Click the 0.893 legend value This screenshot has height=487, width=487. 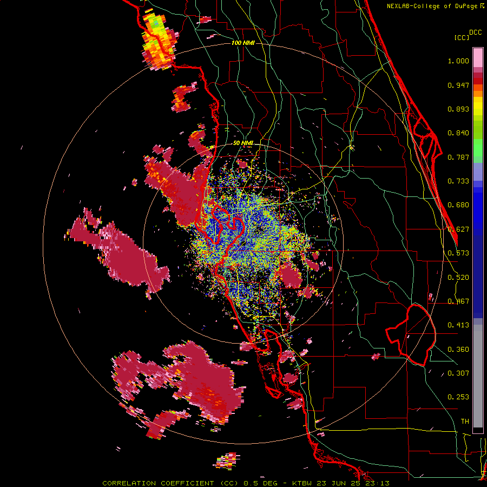[x=458, y=109]
